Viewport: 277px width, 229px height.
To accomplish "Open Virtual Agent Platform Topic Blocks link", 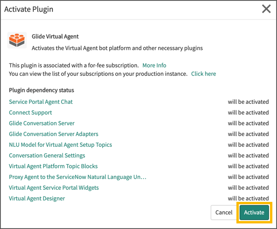I will (53, 166).
